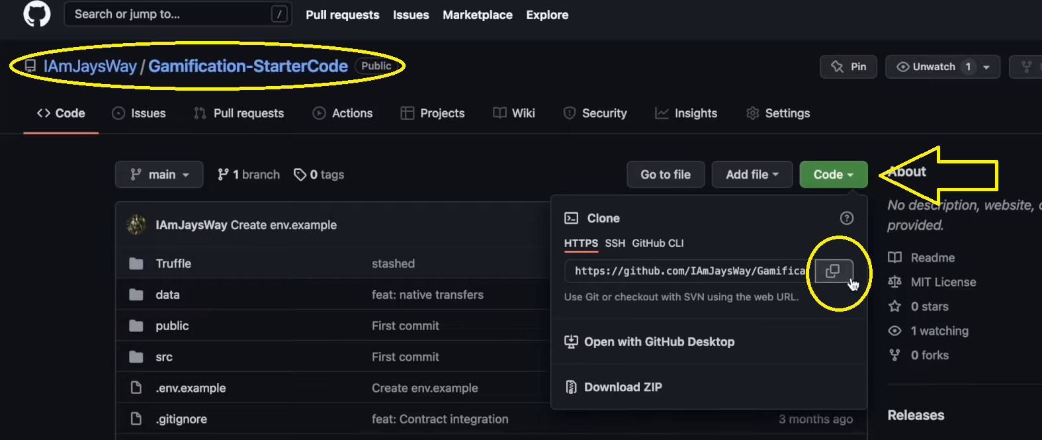Switch to the Settings tab
1042x440 pixels.
click(778, 113)
